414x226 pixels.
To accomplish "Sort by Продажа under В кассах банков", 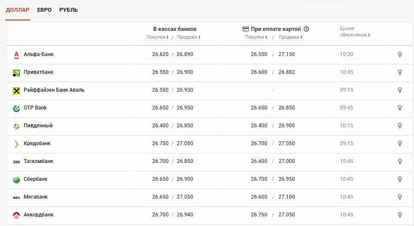I will pyautogui.click(x=189, y=37).
